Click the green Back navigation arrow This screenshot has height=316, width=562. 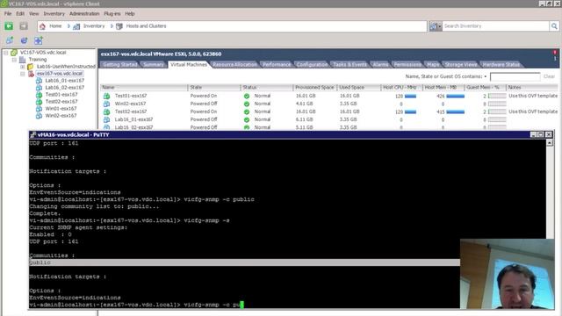(x=9, y=25)
